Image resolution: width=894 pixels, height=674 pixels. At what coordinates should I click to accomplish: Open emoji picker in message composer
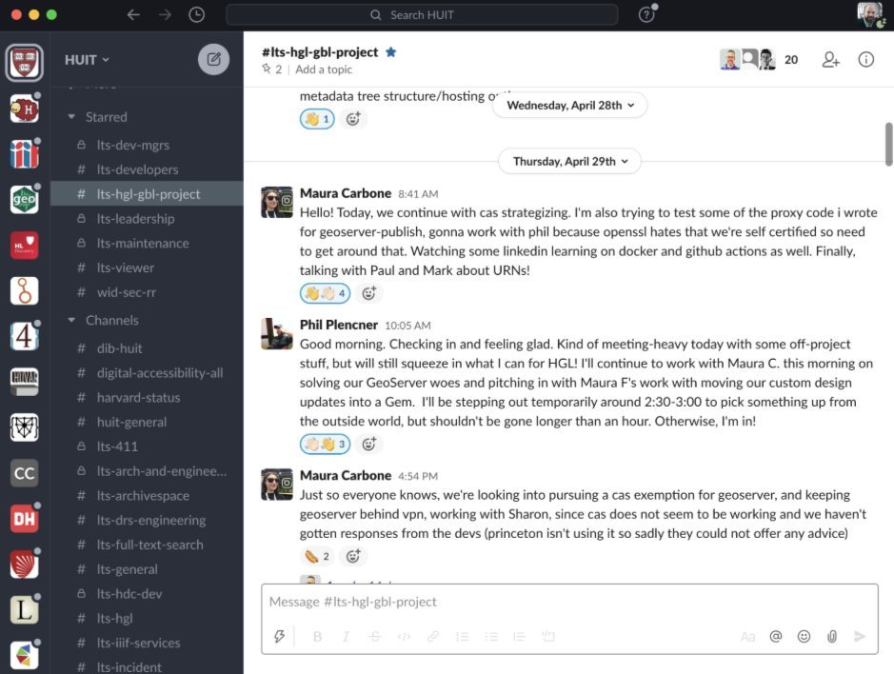pyautogui.click(x=804, y=636)
